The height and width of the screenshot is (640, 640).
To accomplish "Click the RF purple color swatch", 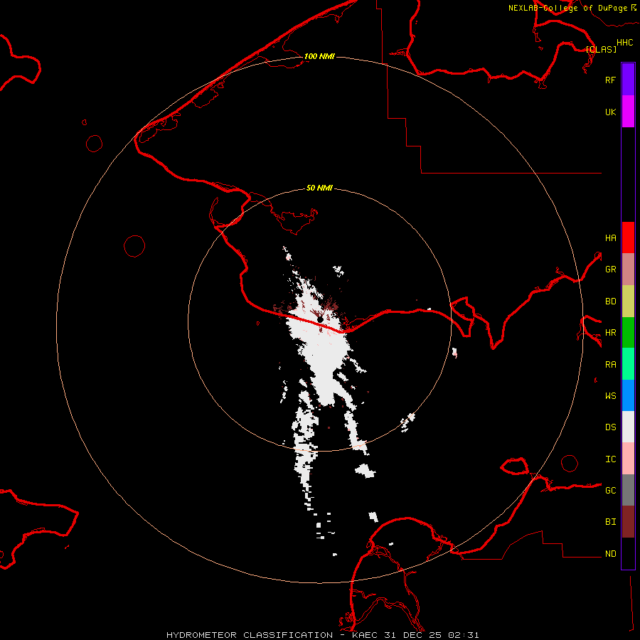I will click(628, 80).
